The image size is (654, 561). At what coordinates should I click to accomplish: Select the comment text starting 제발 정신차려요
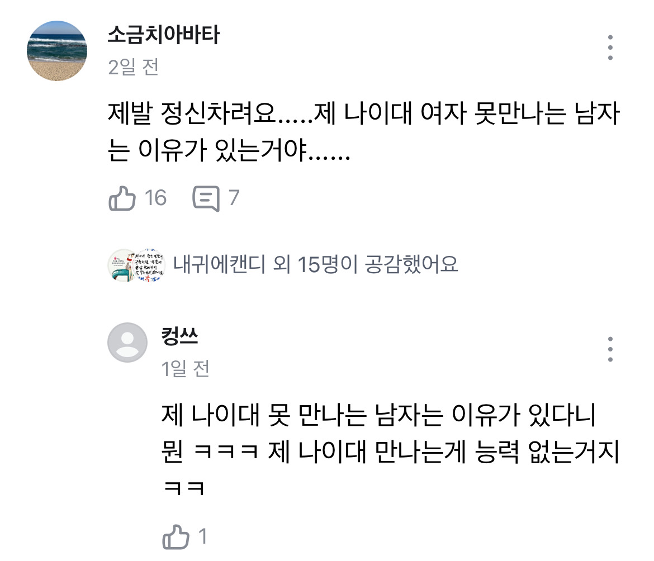pos(363,132)
